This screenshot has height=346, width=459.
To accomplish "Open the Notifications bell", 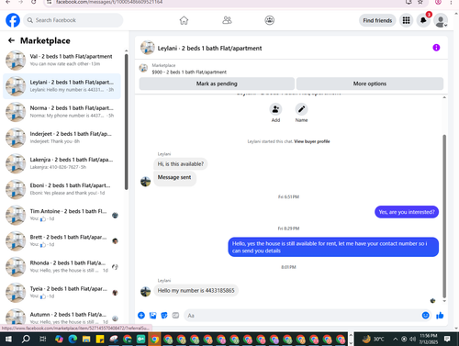I will coord(423,20).
